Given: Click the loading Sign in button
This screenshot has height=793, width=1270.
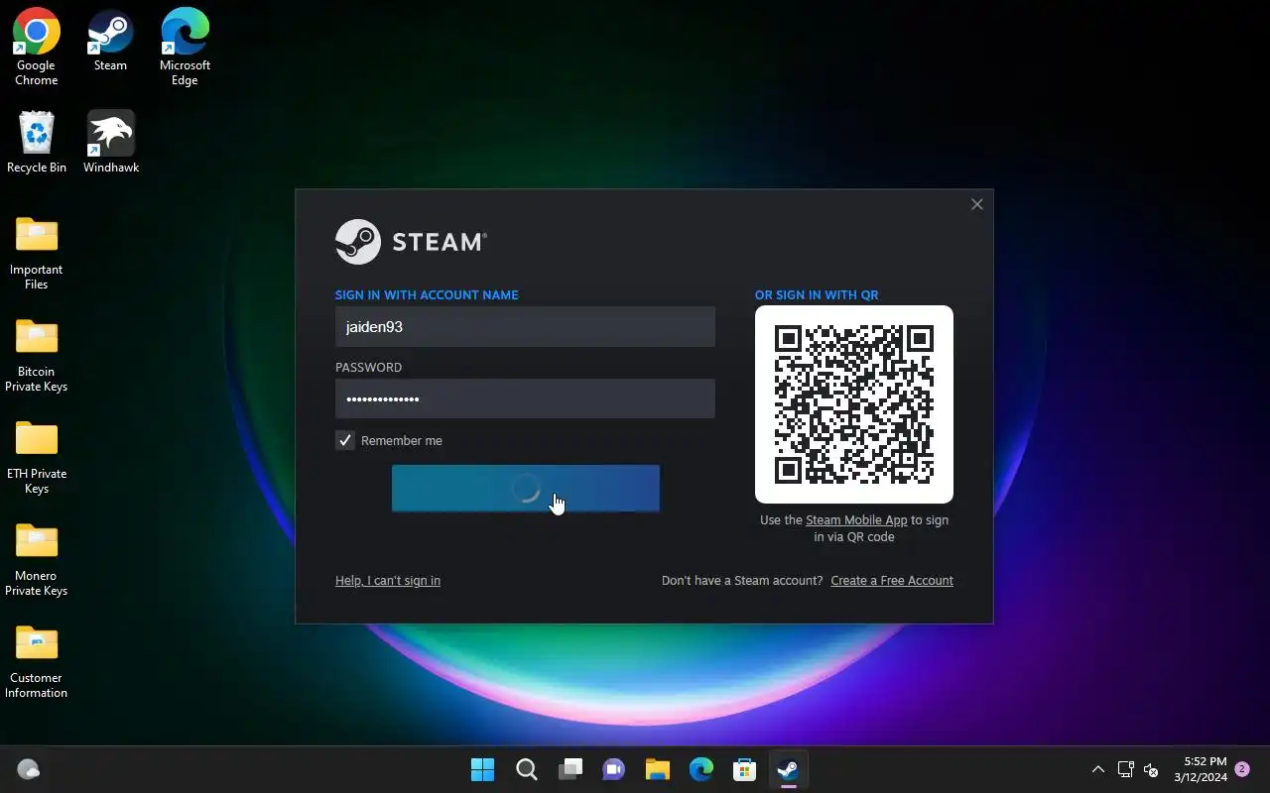Looking at the screenshot, I should (x=525, y=489).
